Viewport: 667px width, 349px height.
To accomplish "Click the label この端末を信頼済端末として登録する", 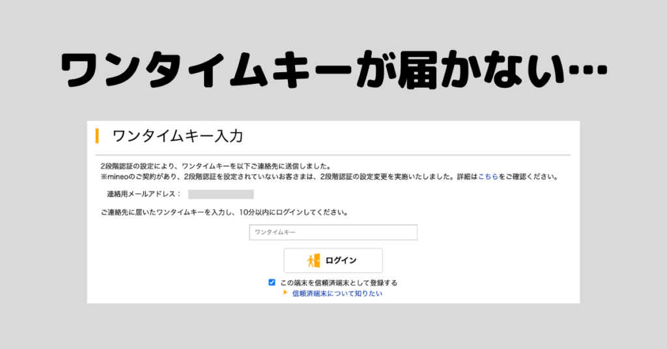I will [x=339, y=283].
